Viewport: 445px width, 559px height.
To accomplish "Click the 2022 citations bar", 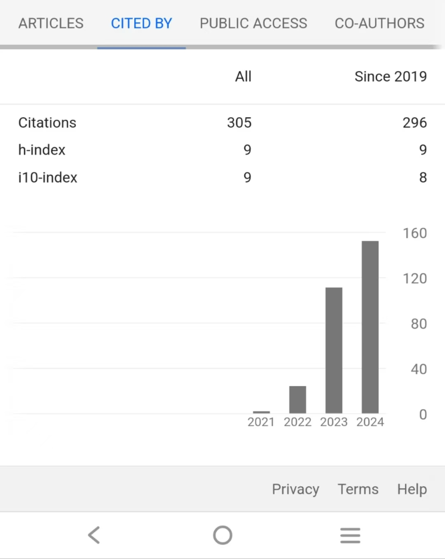I will click(x=297, y=399).
